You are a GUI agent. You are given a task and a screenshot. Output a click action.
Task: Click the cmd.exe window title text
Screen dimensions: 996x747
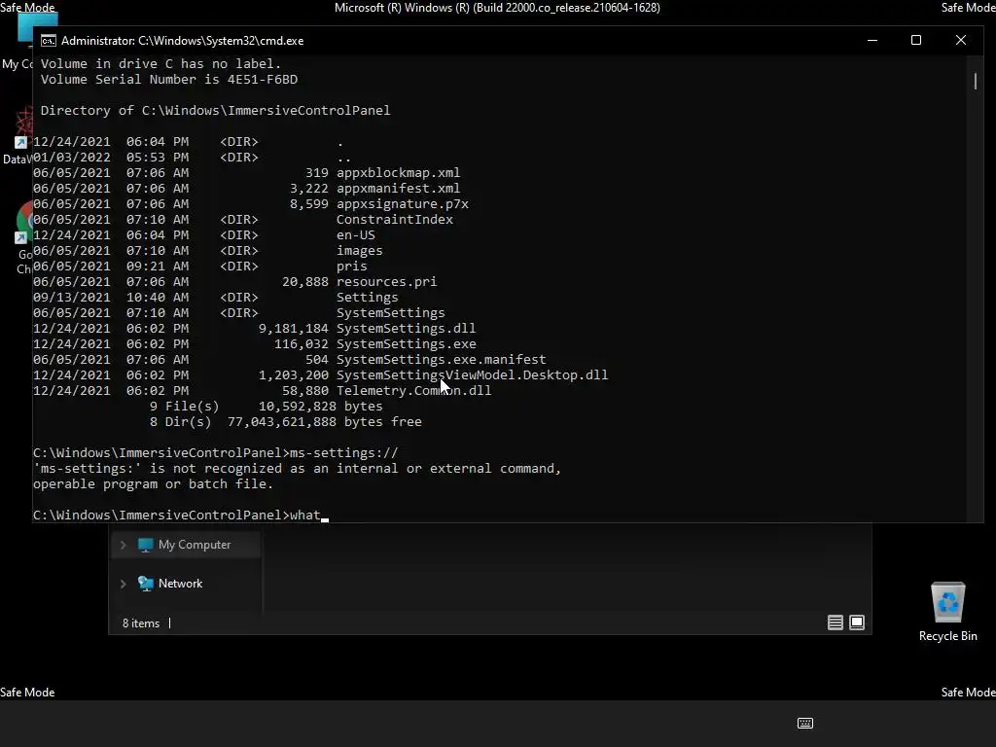(x=182, y=41)
